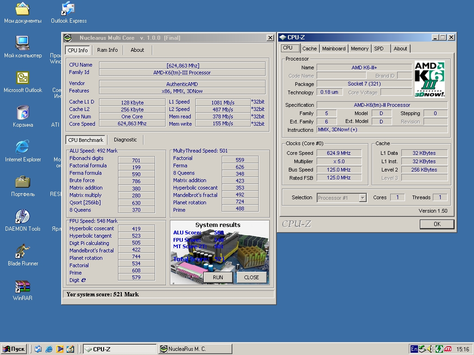Launch media player from quick launch bar

(x=60, y=349)
